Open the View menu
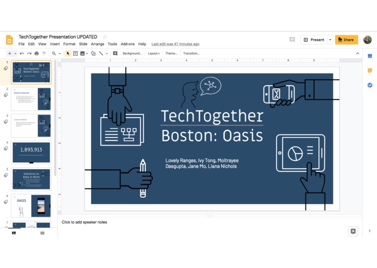The width and height of the screenshot is (377, 268). pos(42,44)
